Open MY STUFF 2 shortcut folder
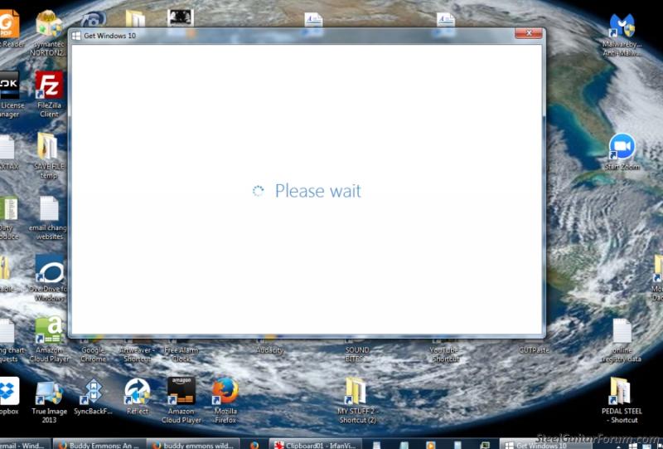Image resolution: width=663 pixels, height=449 pixels. (356, 392)
